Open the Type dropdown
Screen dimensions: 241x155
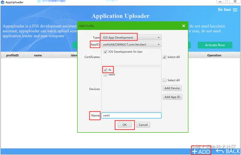pos(131,37)
